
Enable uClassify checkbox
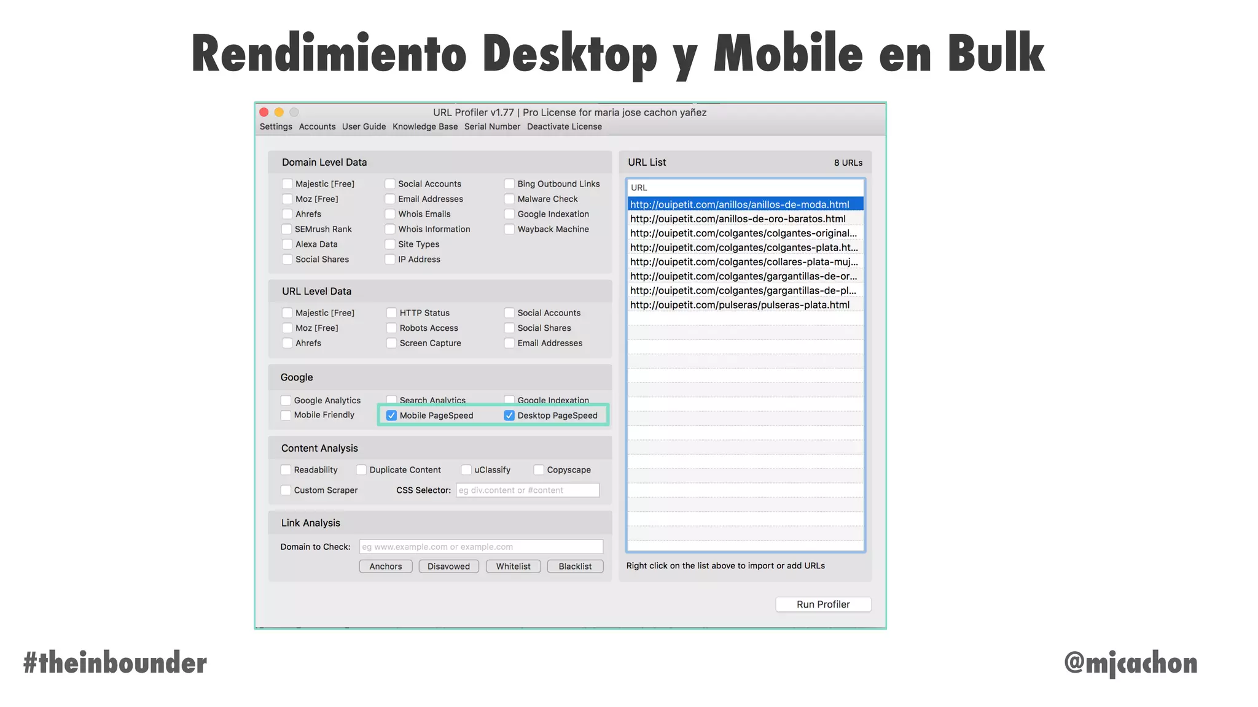pyautogui.click(x=466, y=469)
